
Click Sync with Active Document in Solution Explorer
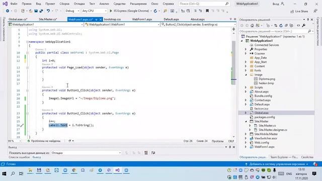[x=276, y=26]
